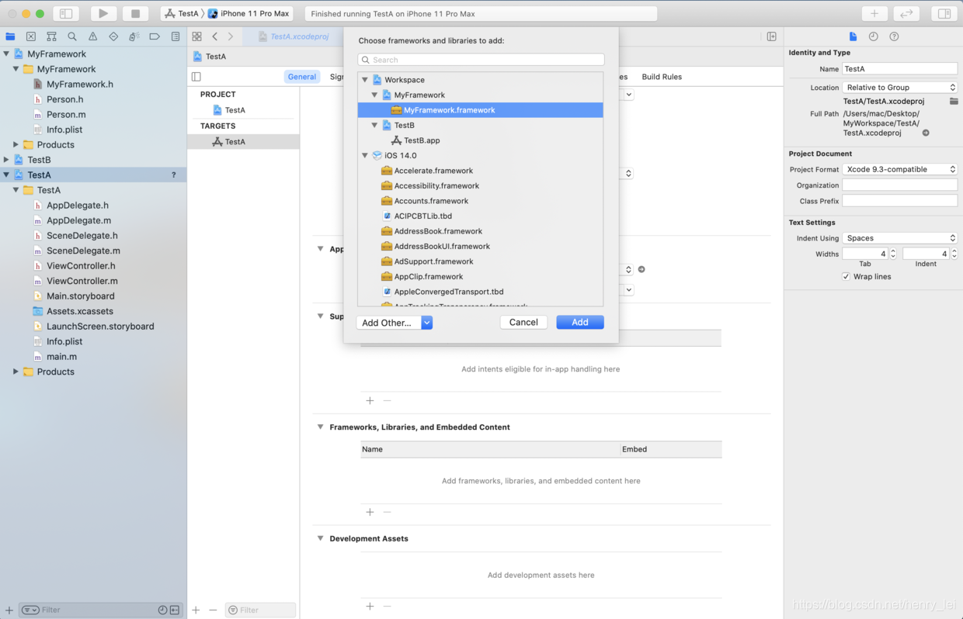The height and width of the screenshot is (619, 963).
Task: Select the TestA.xcodeproj editor tab
Action: point(293,36)
